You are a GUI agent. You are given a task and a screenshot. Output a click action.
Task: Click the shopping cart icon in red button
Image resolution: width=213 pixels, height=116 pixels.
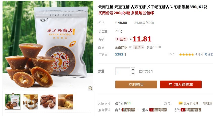tap(170, 85)
